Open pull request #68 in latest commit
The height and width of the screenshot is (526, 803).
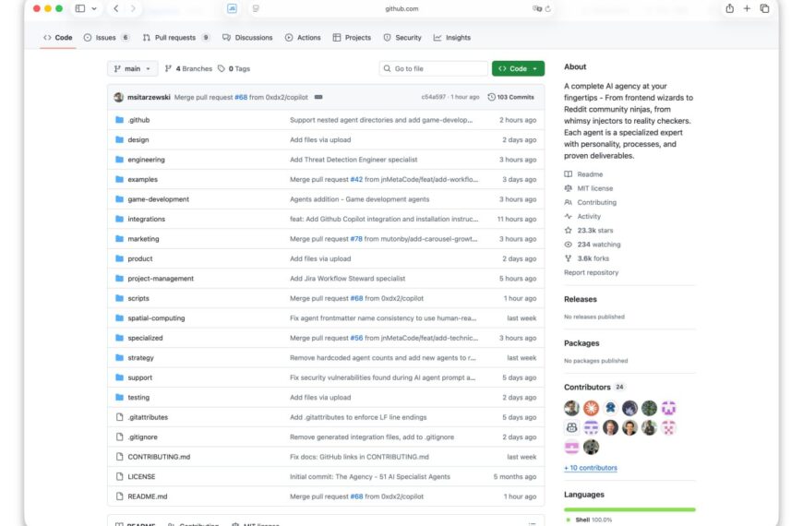241,97
